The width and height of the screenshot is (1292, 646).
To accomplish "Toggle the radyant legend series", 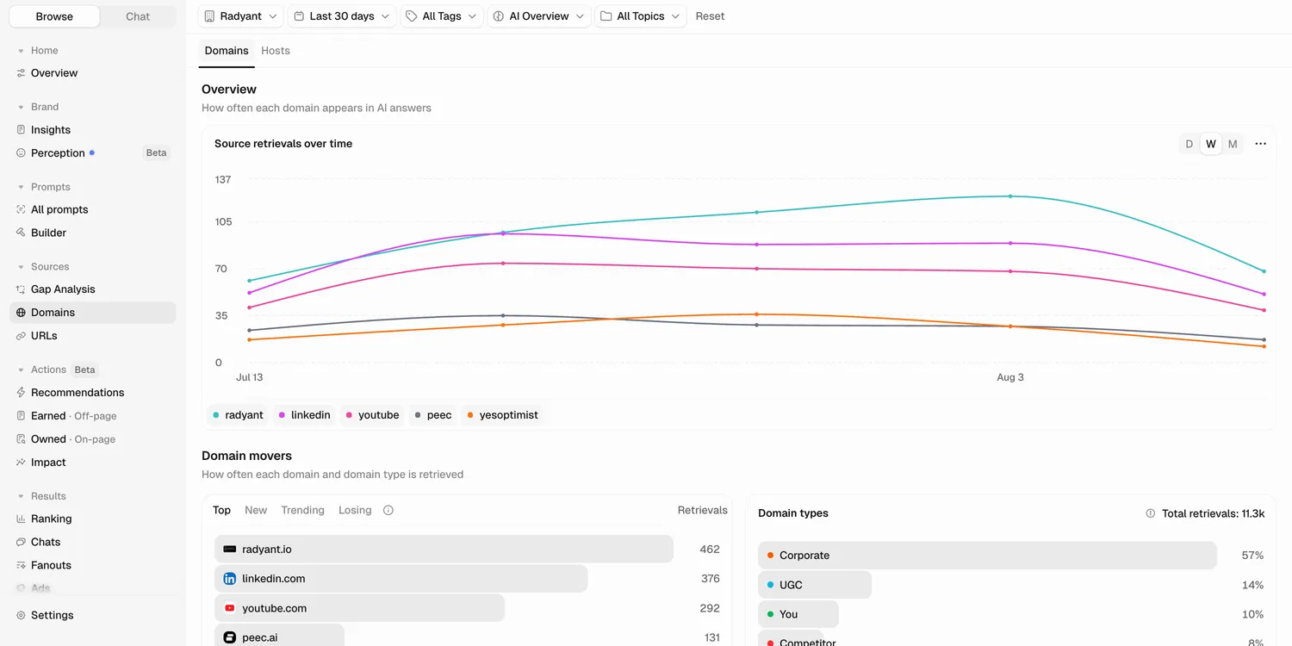I will pos(238,415).
